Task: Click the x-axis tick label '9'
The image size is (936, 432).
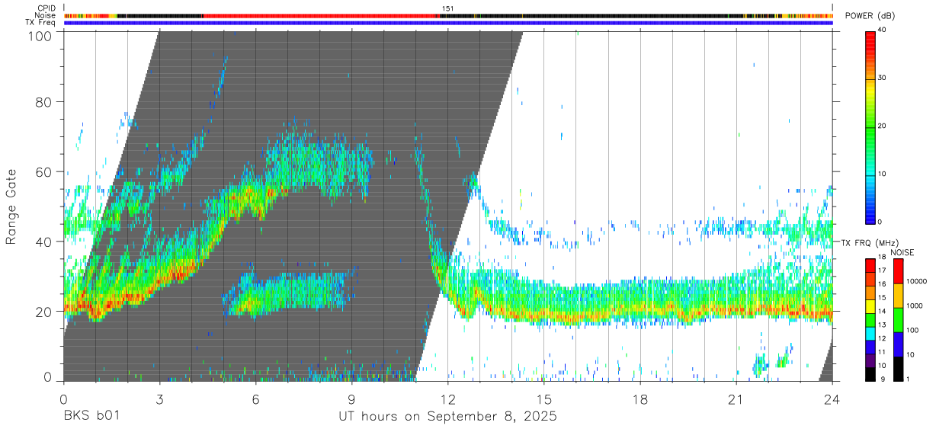Action: [351, 398]
